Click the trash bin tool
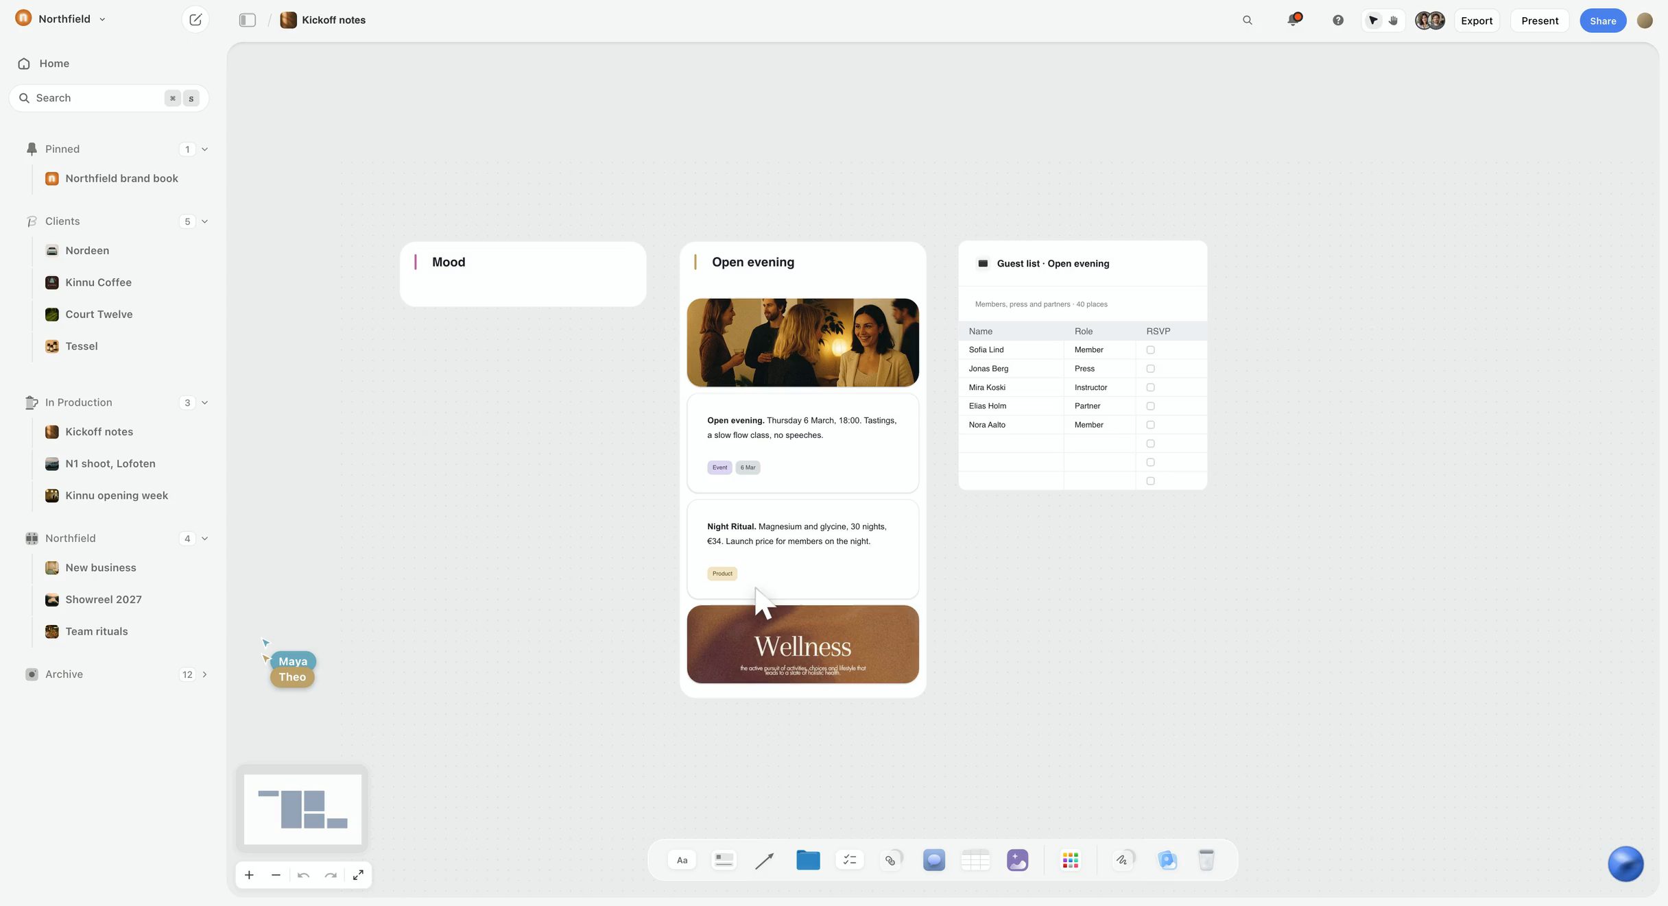 point(1206,859)
